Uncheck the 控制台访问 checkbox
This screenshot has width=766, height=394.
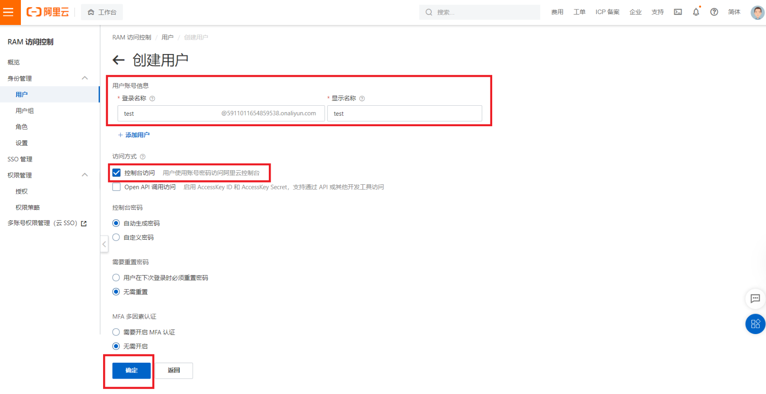pyautogui.click(x=117, y=173)
